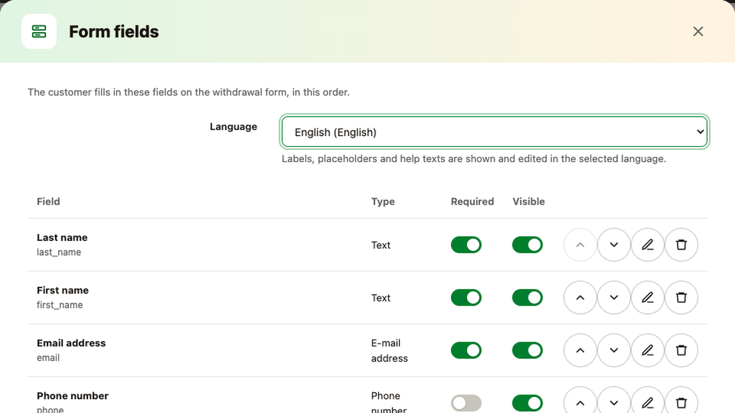Edit the Last name field
The width and height of the screenshot is (735, 413).
coord(647,245)
